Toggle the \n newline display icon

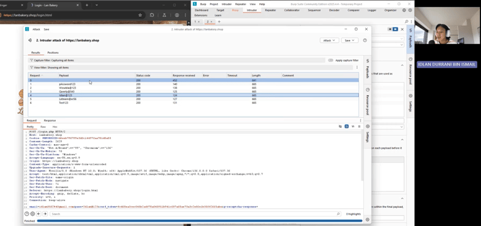coord(353,126)
